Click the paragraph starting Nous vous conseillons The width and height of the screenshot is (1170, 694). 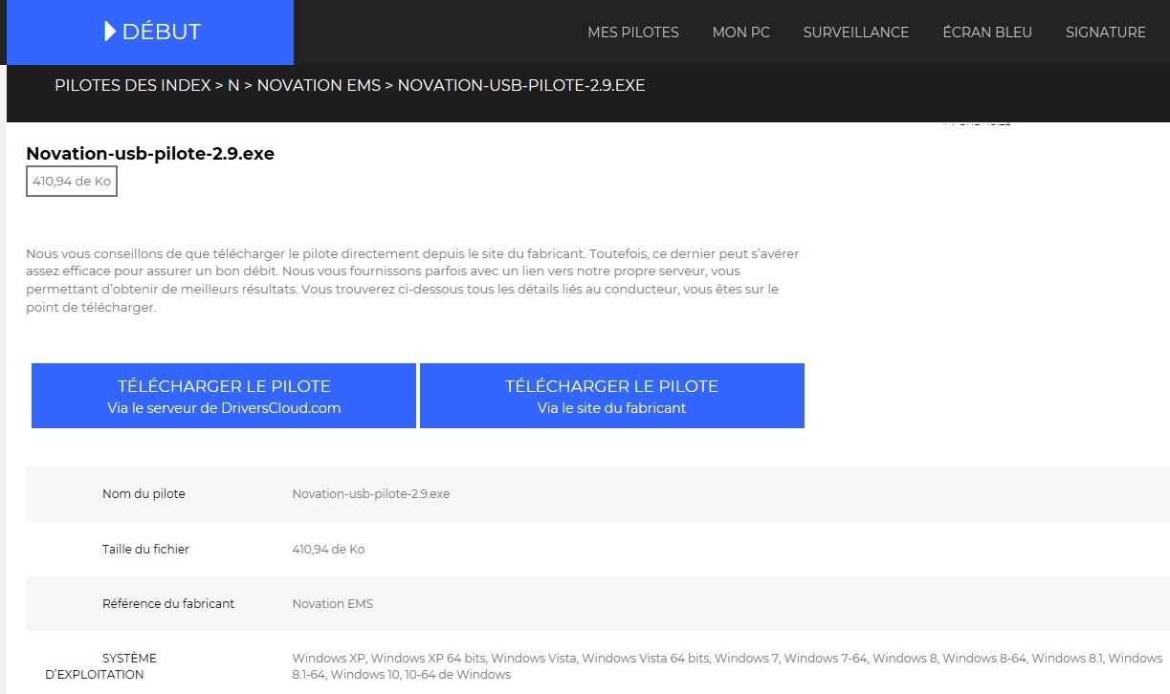click(x=412, y=280)
